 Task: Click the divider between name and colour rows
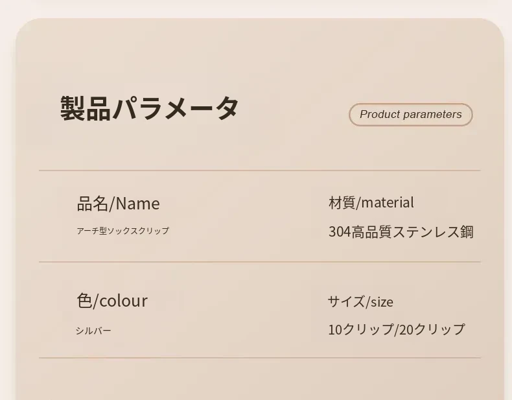[x=259, y=262]
